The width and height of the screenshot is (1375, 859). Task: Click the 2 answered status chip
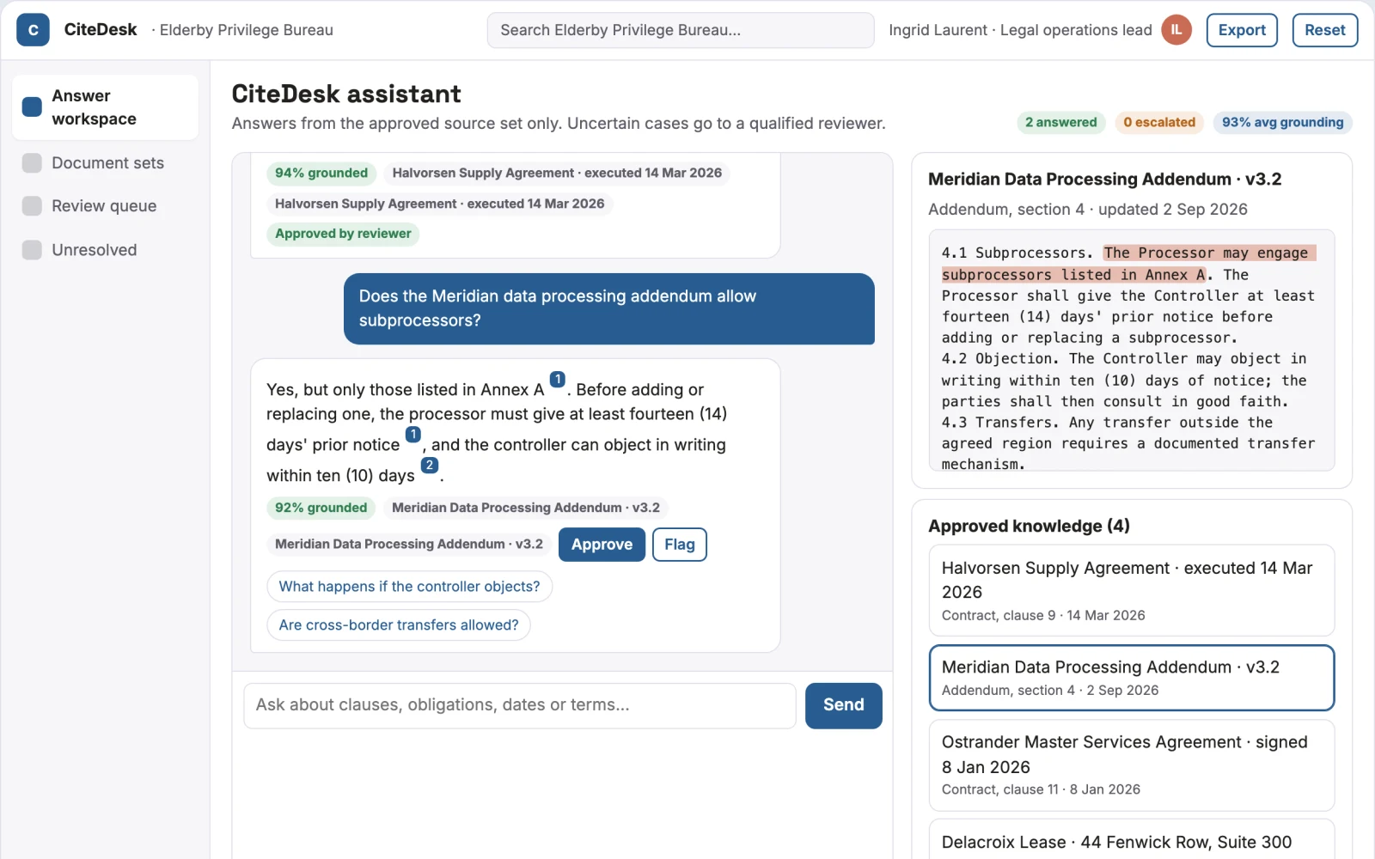point(1060,122)
